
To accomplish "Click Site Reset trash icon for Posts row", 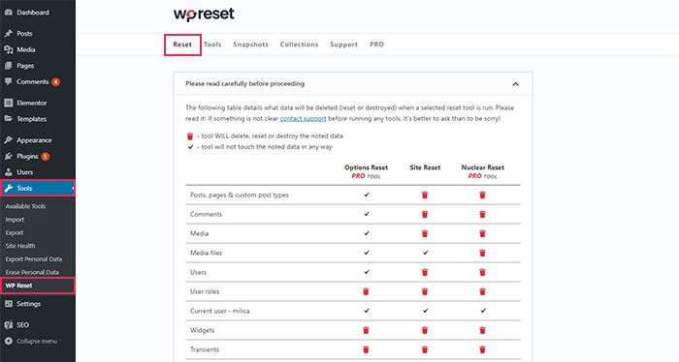I will click(425, 195).
